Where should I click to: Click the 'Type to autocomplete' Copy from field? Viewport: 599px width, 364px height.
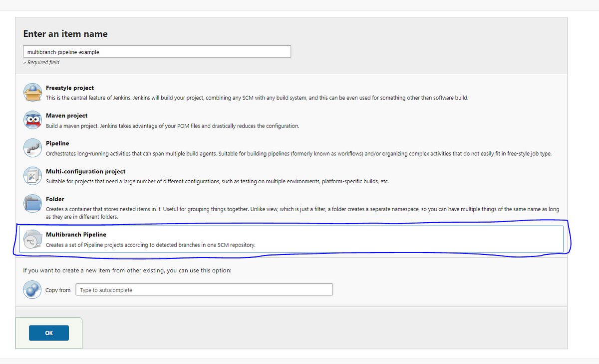pyautogui.click(x=204, y=290)
